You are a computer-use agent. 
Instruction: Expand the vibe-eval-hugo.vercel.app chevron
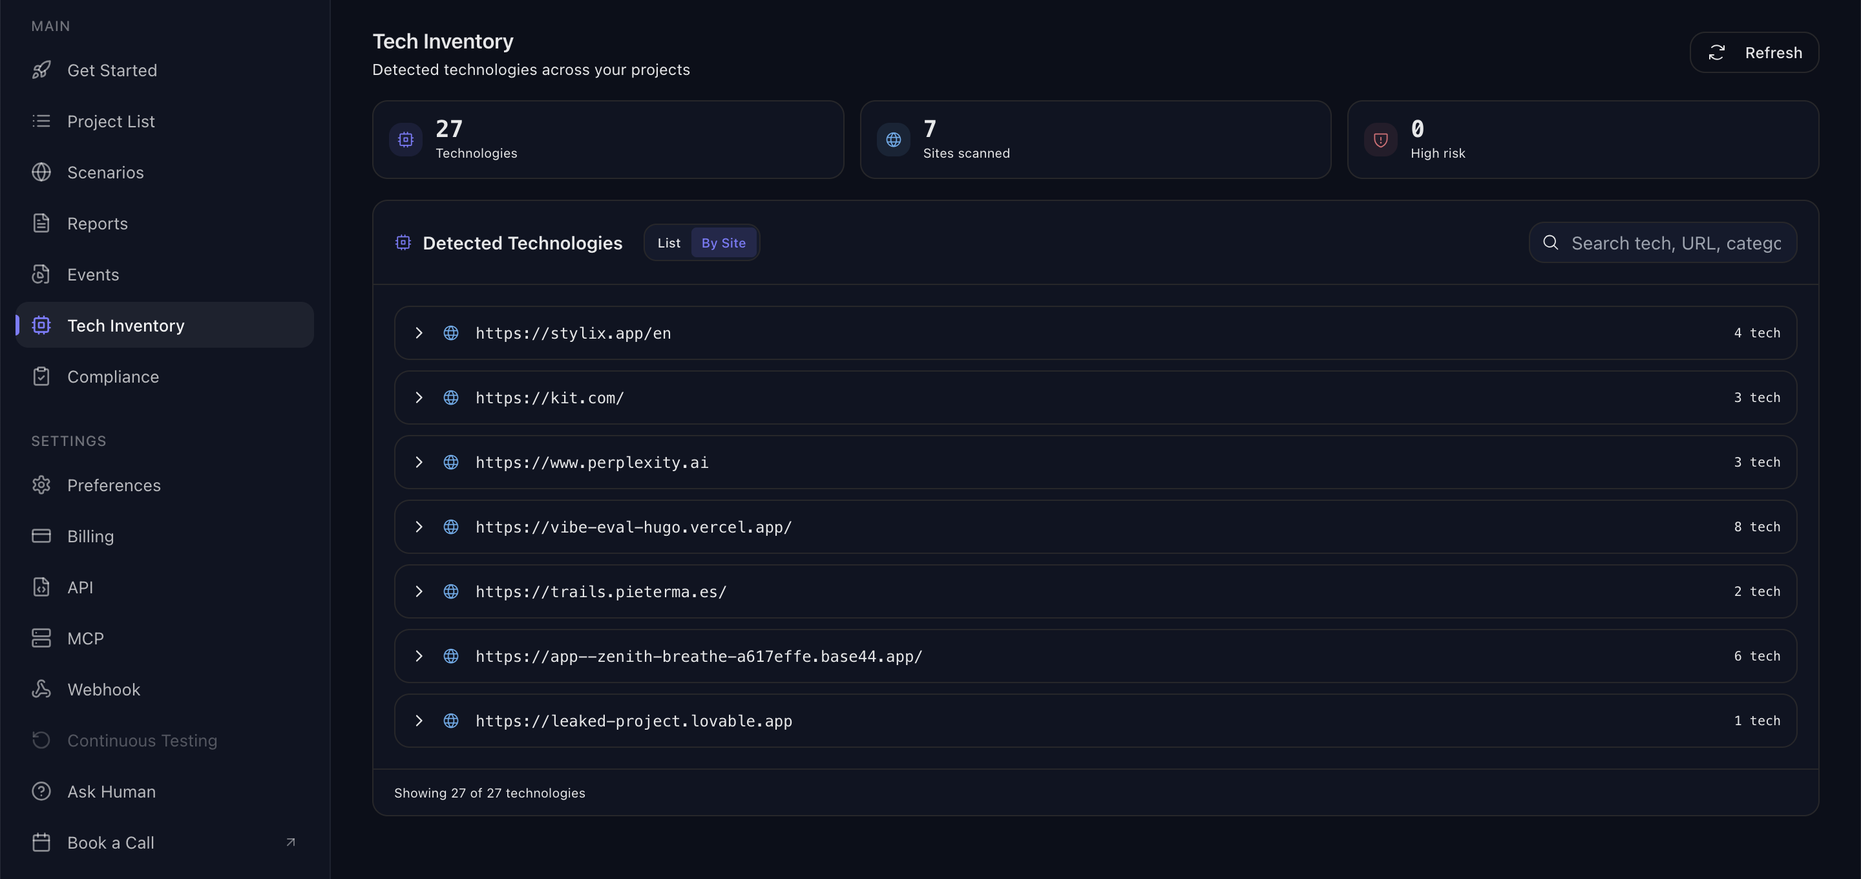click(419, 527)
